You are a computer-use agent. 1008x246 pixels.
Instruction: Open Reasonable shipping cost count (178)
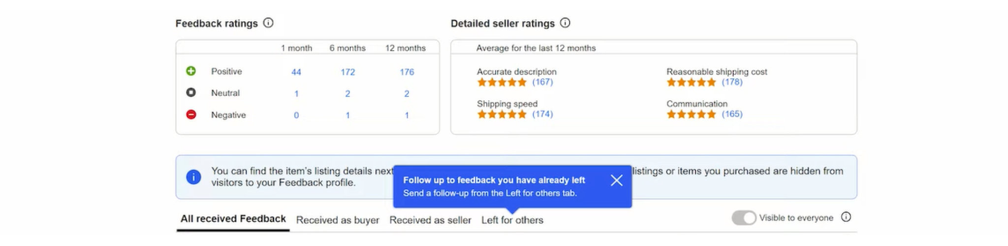pos(732,82)
